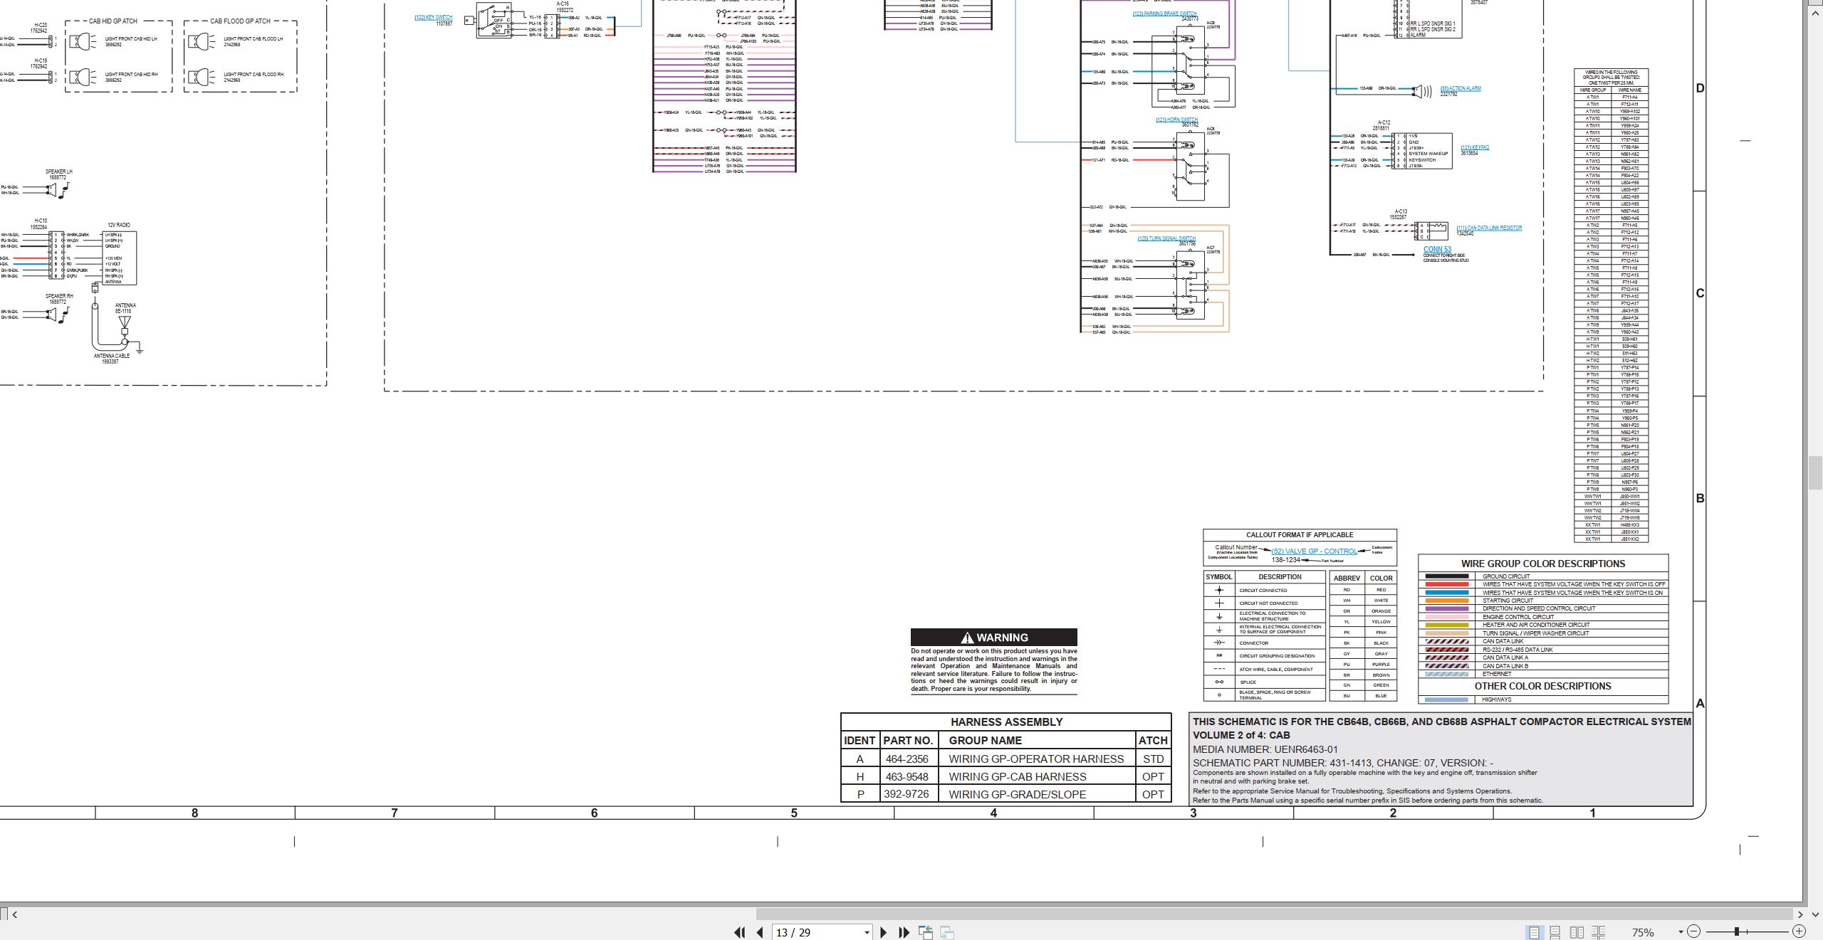
Task: Open the CONN 53 link
Action: [x=1437, y=250]
